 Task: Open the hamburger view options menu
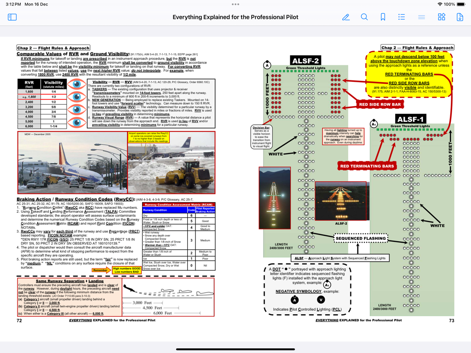[x=421, y=17]
